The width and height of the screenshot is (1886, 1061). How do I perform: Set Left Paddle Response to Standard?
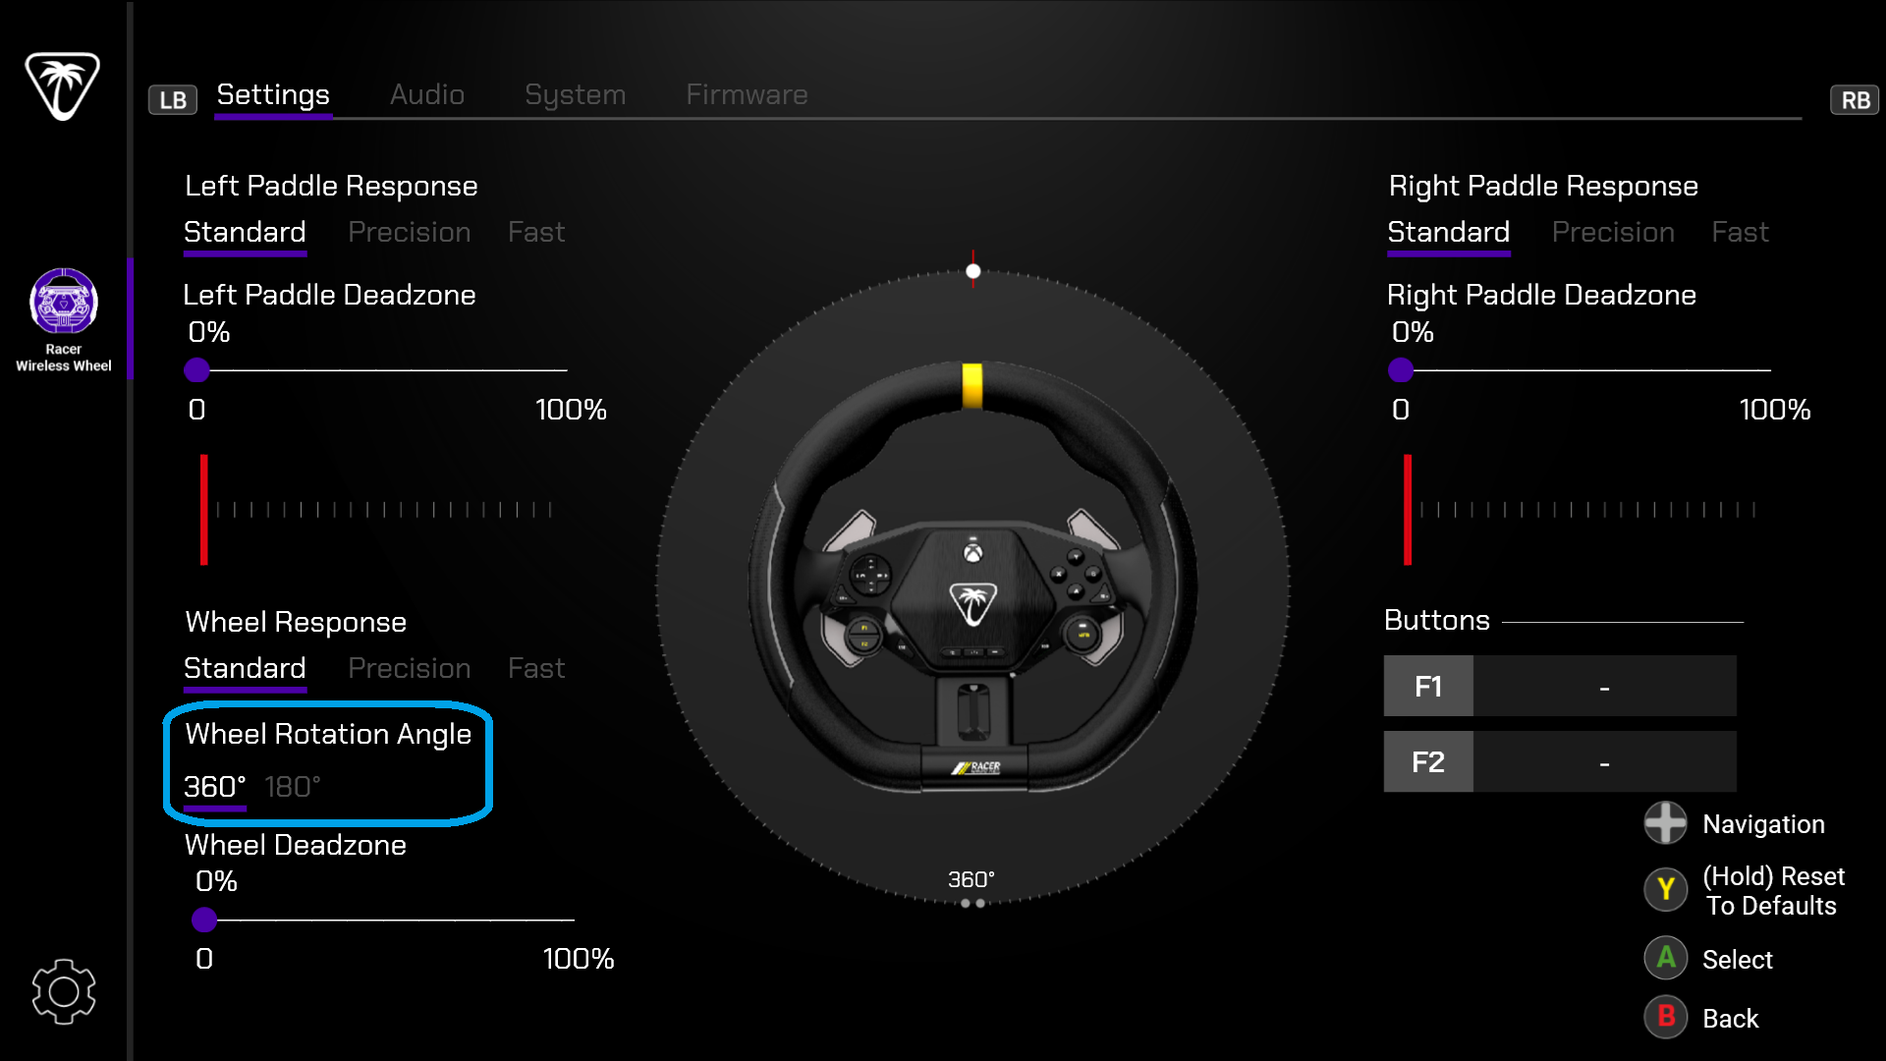[245, 232]
